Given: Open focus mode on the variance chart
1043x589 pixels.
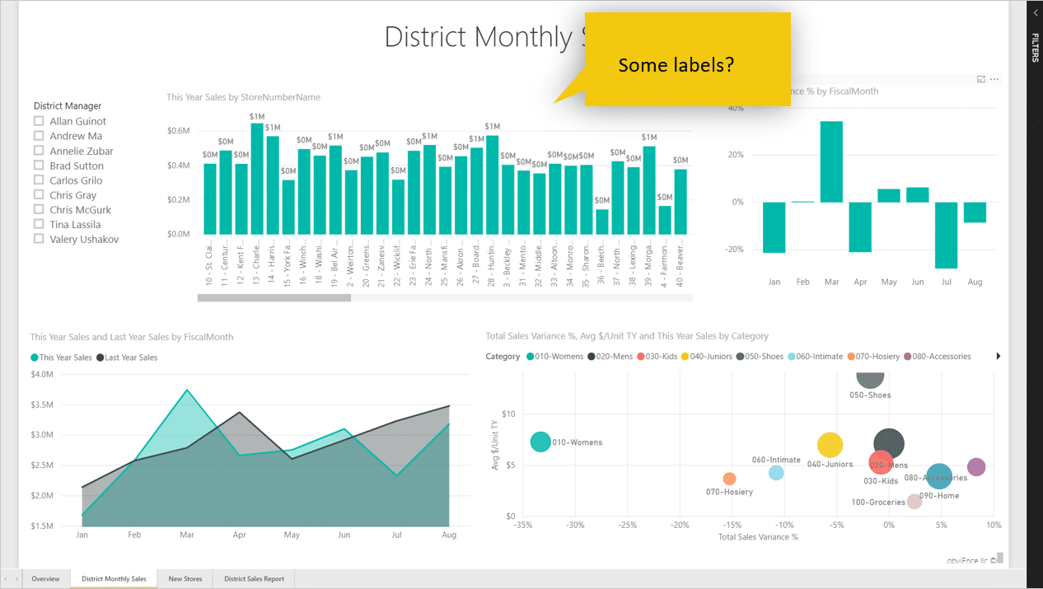Looking at the screenshot, I should coord(980,79).
